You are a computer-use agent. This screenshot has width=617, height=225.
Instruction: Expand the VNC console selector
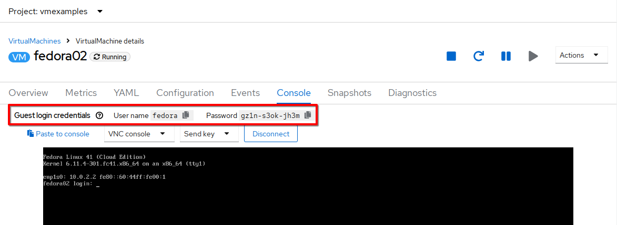point(139,134)
